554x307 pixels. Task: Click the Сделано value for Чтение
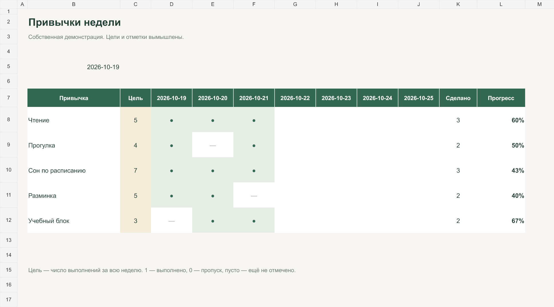click(x=458, y=120)
